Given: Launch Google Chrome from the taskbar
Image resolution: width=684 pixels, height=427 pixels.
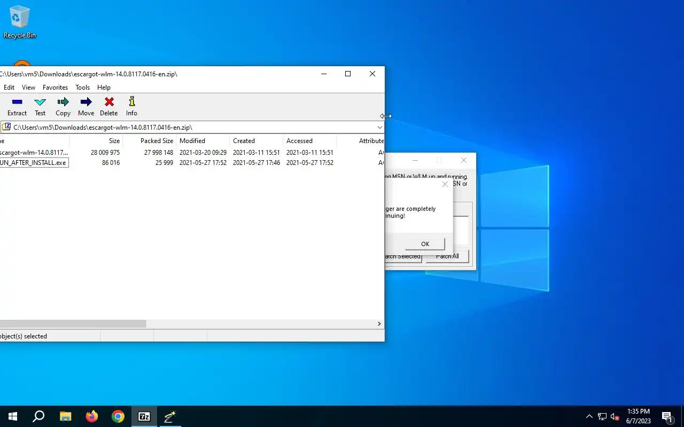Looking at the screenshot, I should (x=118, y=416).
